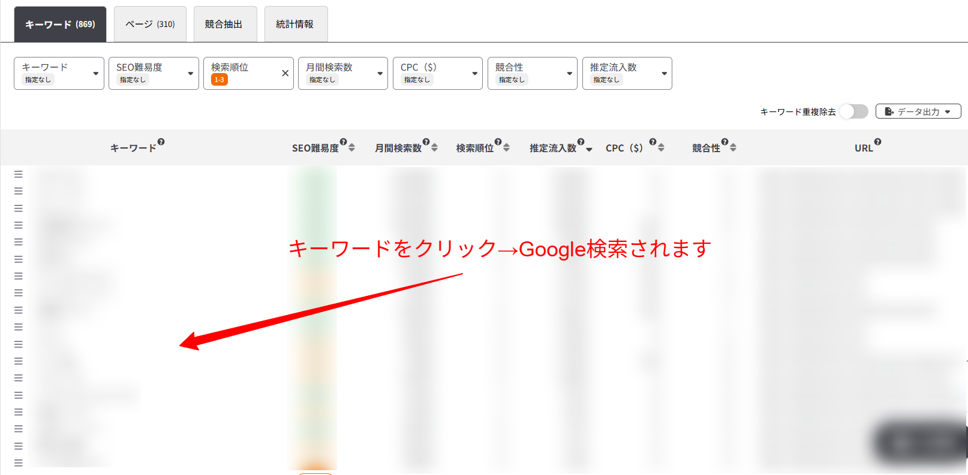
Task: Toggle the キーワード重複除去 switch
Action: (853, 111)
